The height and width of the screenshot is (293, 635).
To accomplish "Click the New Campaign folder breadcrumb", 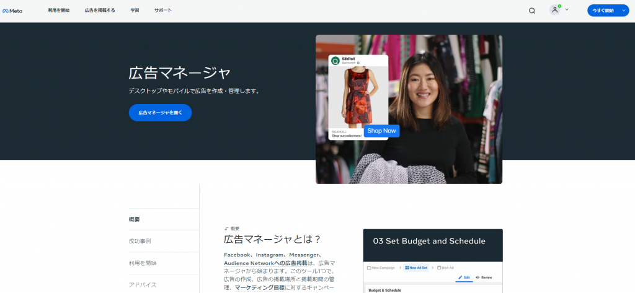I will pos(381,268).
